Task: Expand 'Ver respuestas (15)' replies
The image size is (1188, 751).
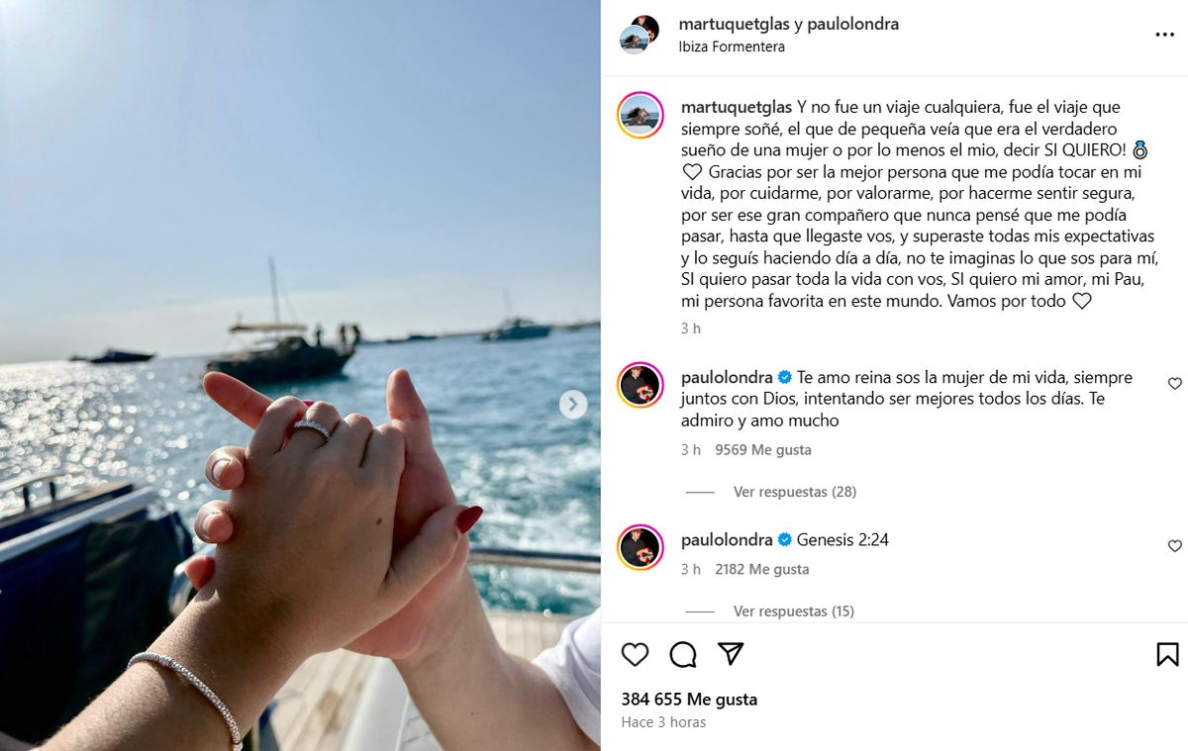Action: (x=794, y=611)
